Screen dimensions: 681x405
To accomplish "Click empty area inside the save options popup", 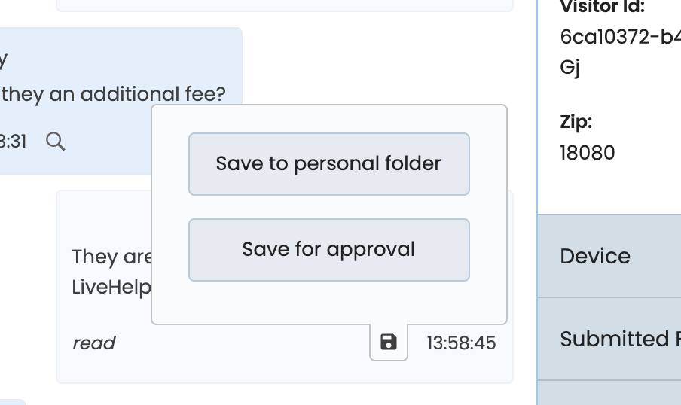I will coord(328,303).
